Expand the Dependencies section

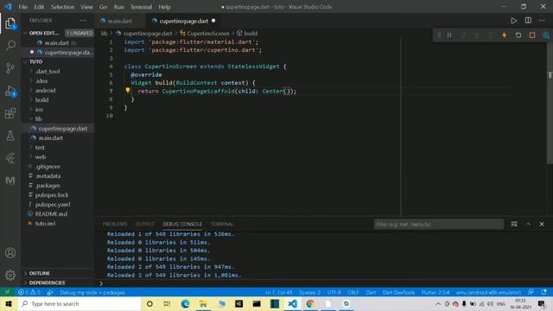point(47,282)
